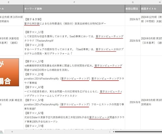Image resolution: width=162 pixels, height=134 pixels.
Task: Select the 年9月期 決算 補足説明 cell
Action: click(x=12, y=102)
